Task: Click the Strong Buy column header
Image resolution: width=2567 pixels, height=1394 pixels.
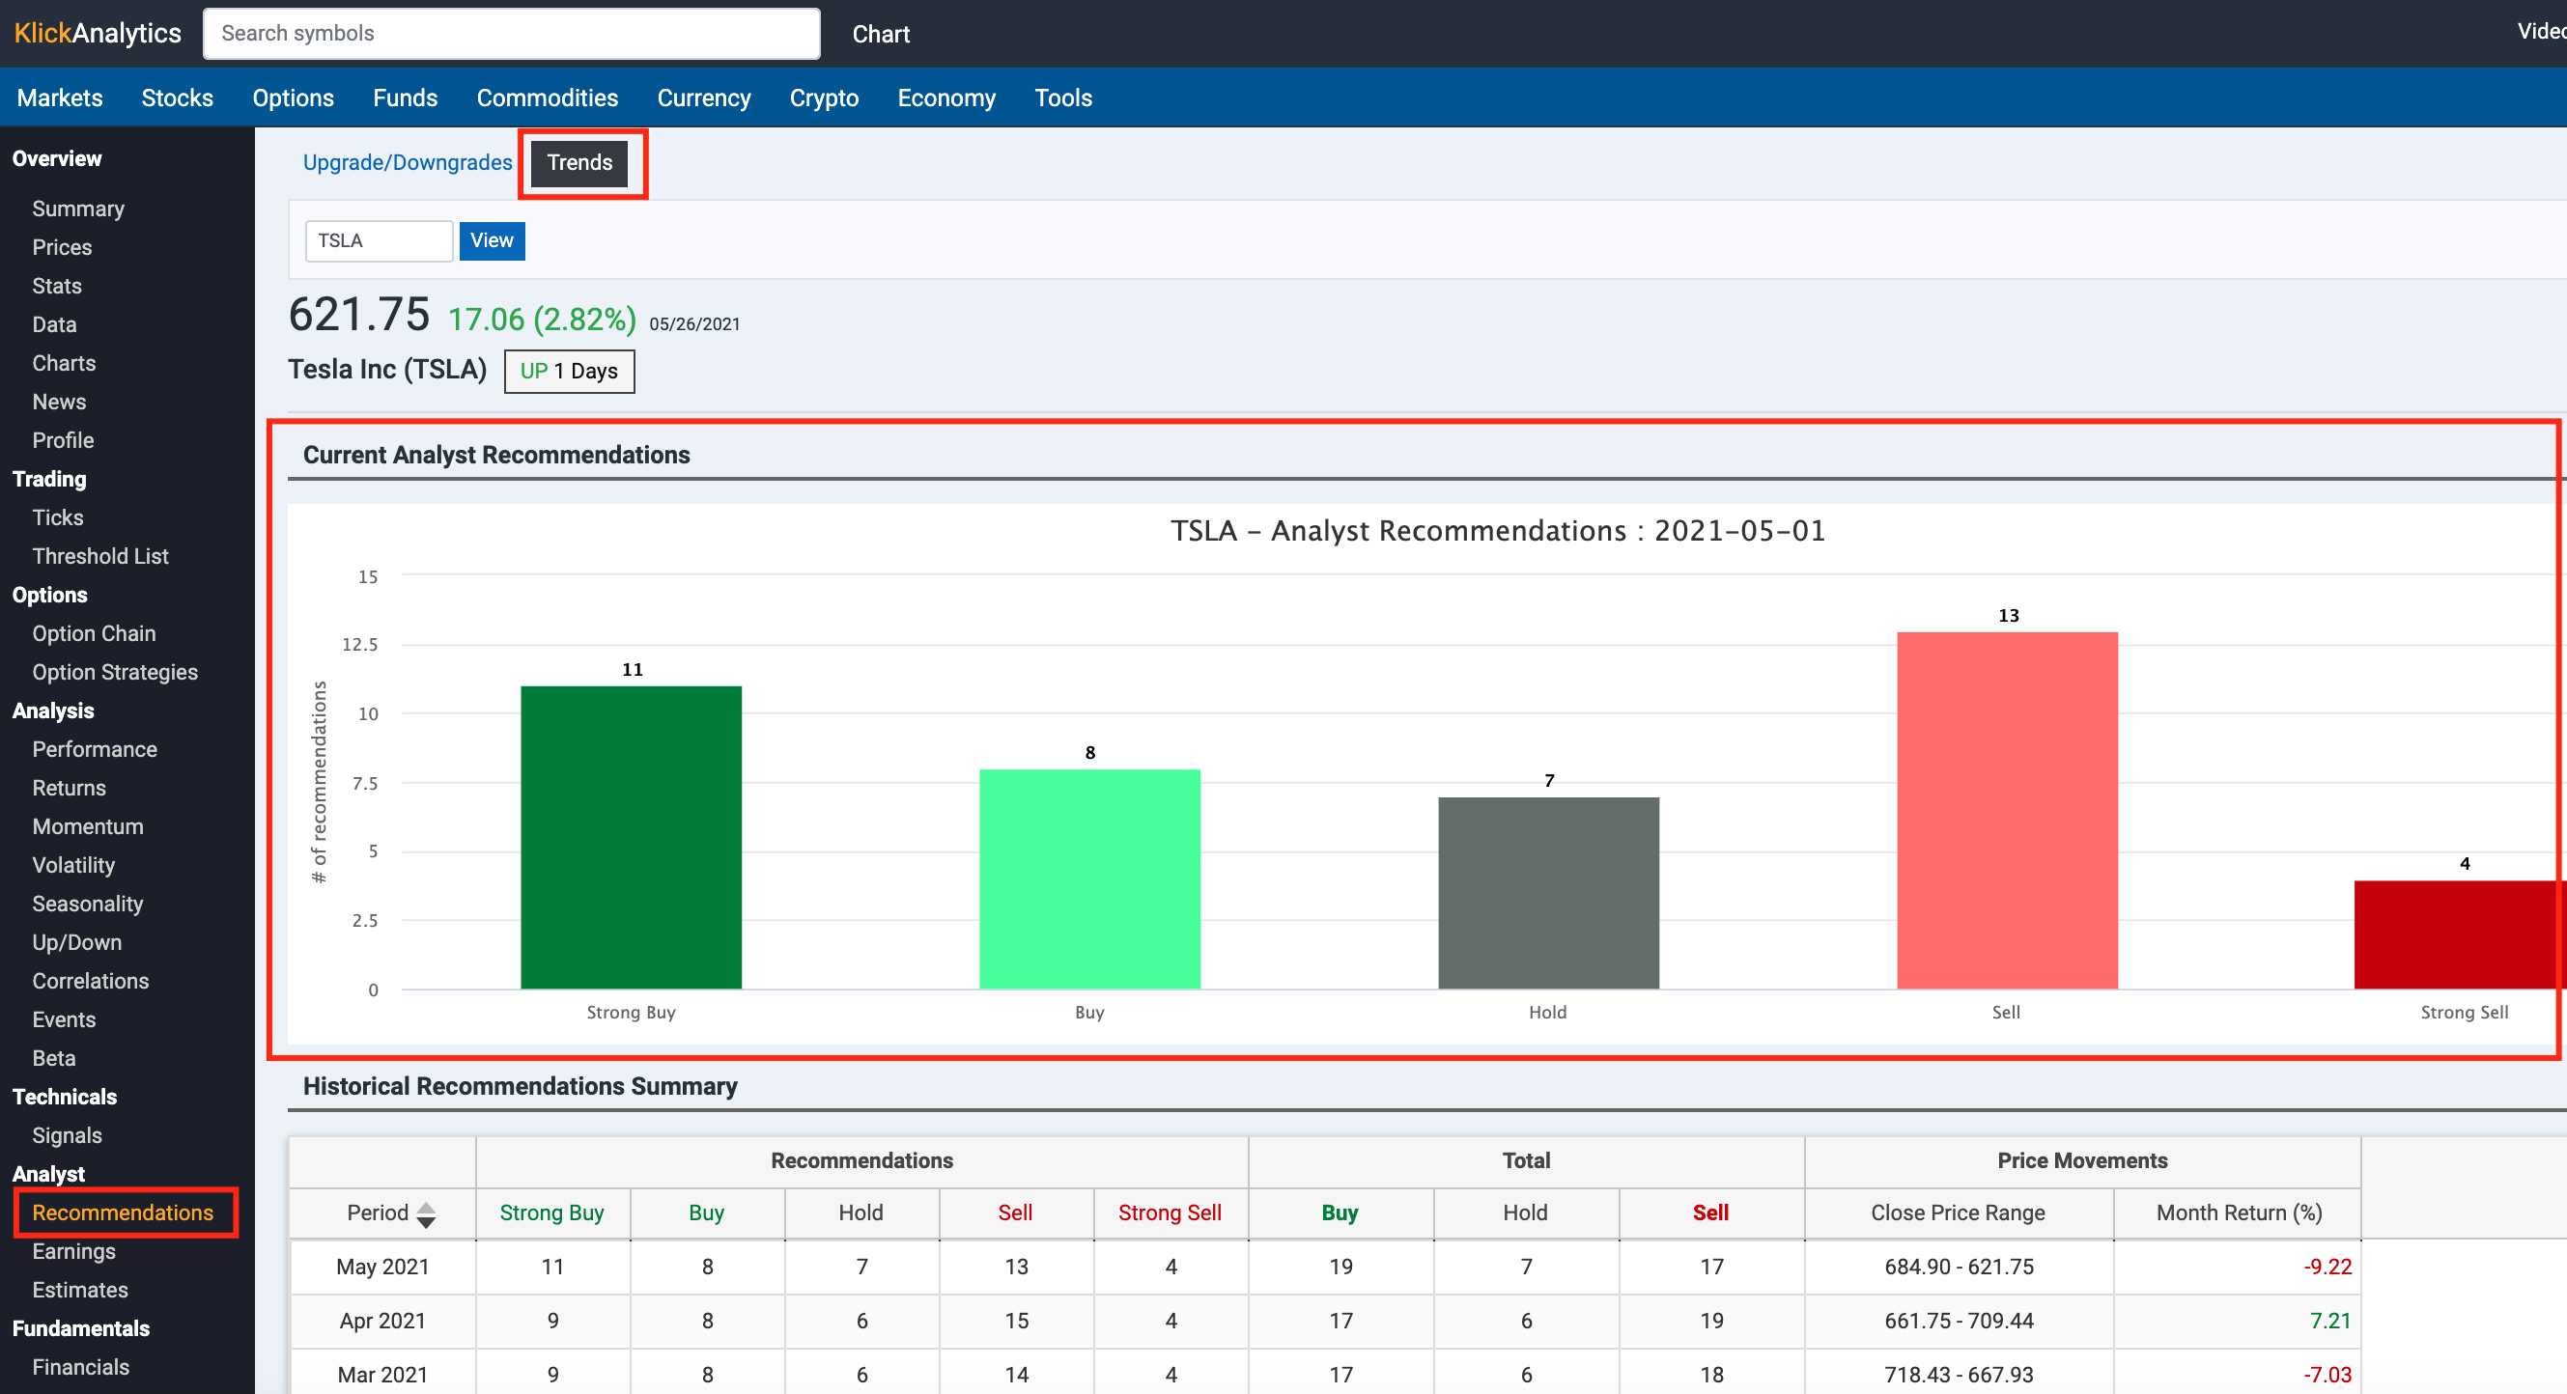Action: click(552, 1213)
